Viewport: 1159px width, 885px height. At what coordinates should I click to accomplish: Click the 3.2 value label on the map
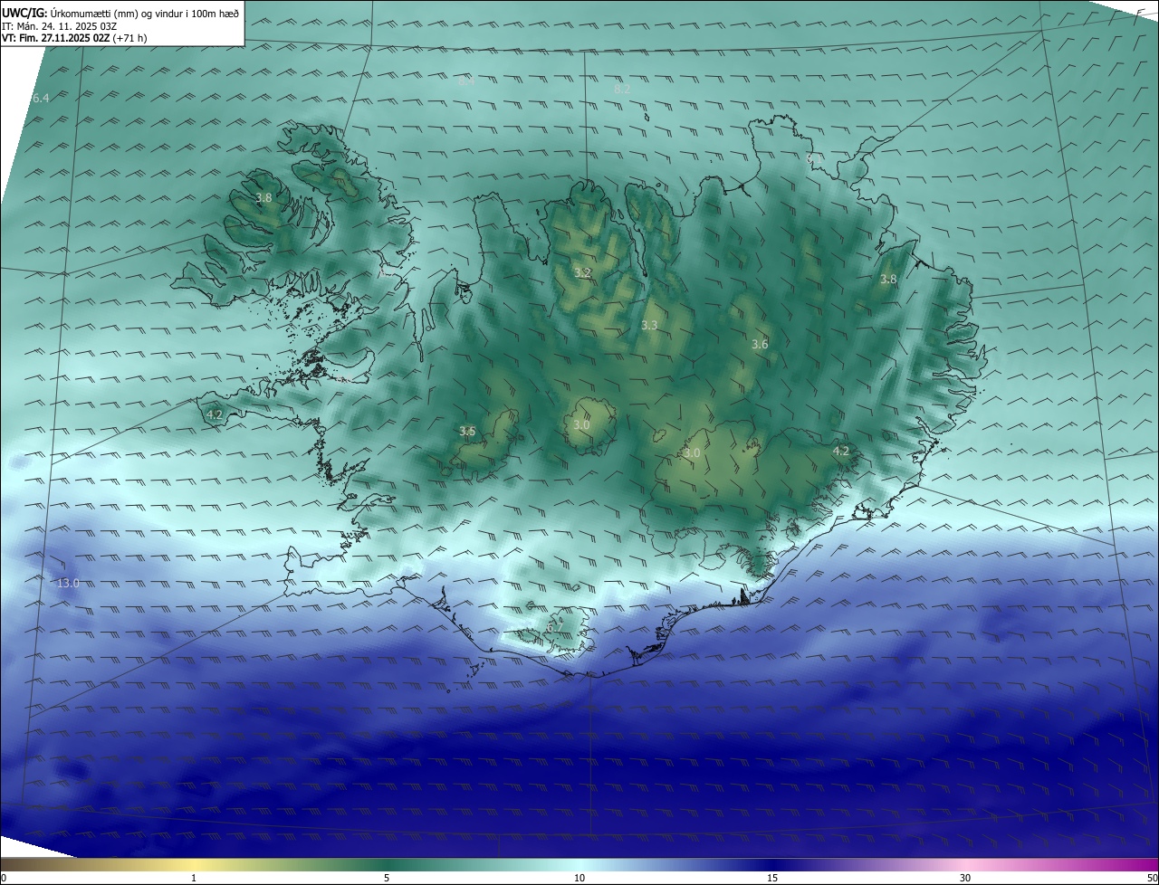pyautogui.click(x=582, y=272)
